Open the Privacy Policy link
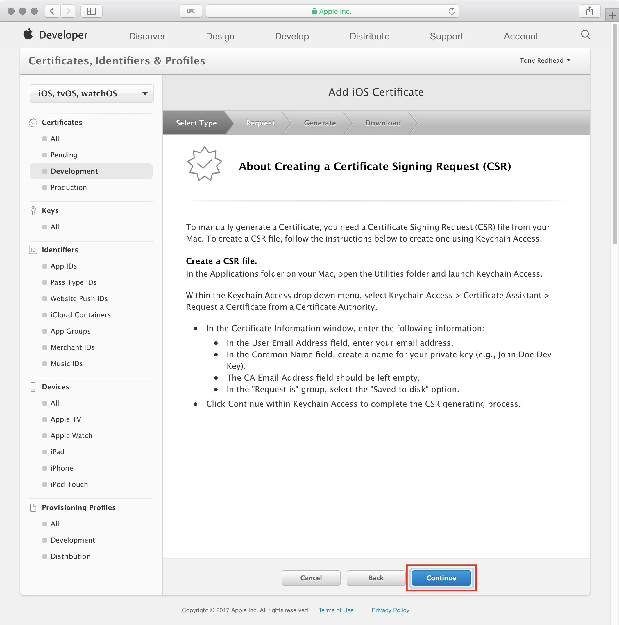 pyautogui.click(x=390, y=610)
